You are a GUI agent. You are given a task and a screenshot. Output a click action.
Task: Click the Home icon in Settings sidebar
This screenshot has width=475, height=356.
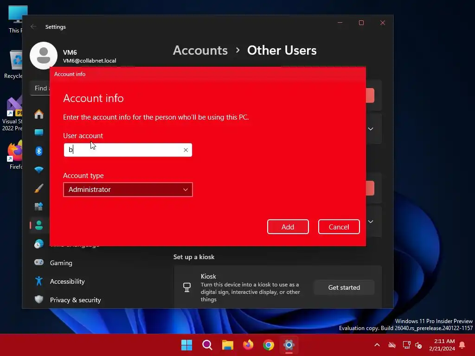(39, 114)
